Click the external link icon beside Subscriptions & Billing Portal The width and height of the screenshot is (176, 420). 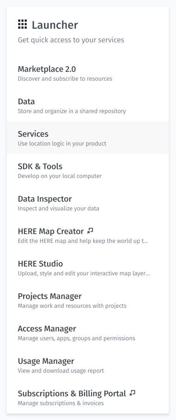[132, 393]
